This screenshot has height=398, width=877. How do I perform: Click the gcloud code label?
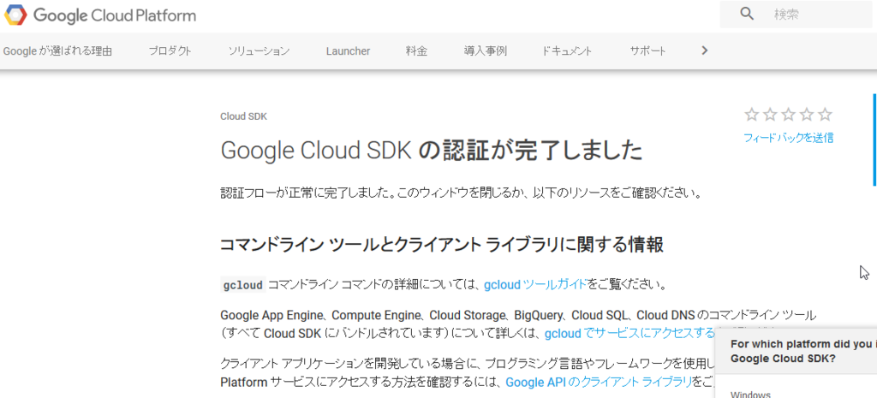(x=242, y=285)
